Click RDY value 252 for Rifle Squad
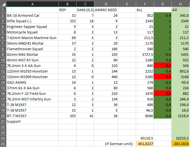190x147 pixels. pyautogui.click(x=67, y=21)
